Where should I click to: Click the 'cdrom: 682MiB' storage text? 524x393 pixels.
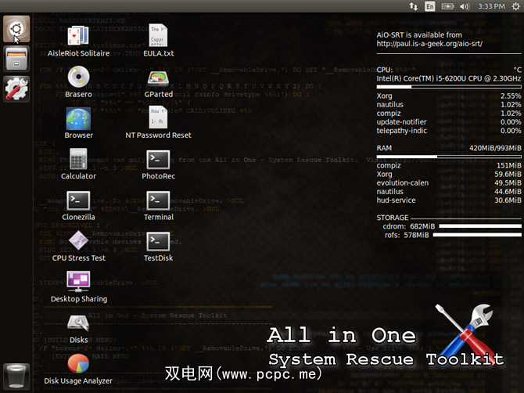(x=409, y=226)
